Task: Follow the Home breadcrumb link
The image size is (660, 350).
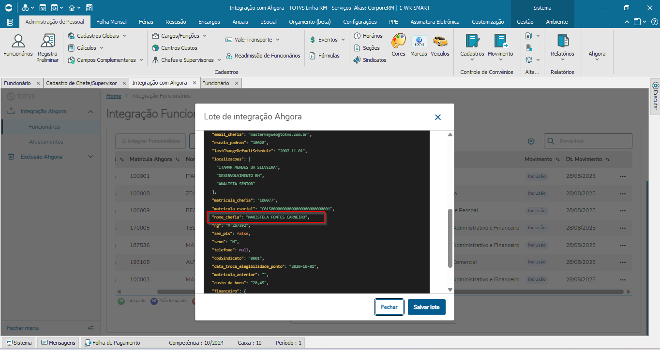Action: 114,96
